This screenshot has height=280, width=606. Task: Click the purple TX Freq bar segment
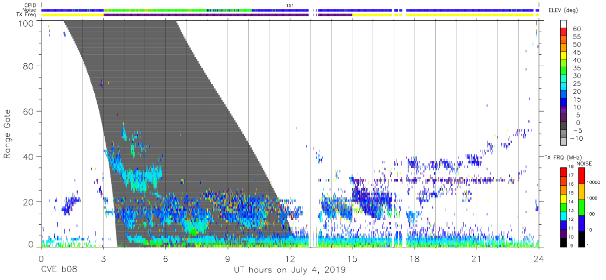pyautogui.click(x=206, y=15)
